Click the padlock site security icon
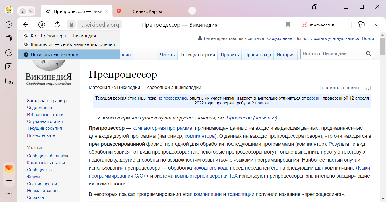Viewport: 386px width, 202px height. pos(71,25)
